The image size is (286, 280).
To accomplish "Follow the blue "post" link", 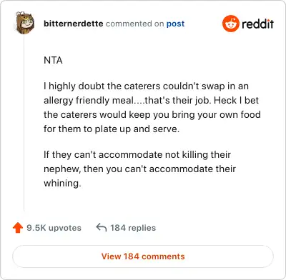I will (175, 24).
